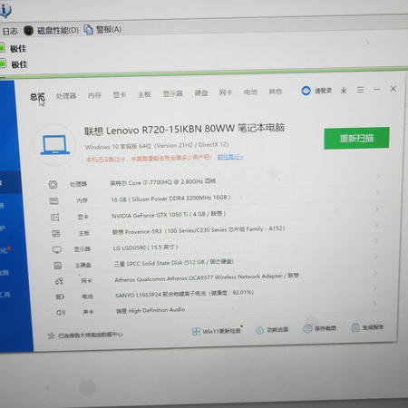Click the laptop computer icon
This screenshot has width=408, height=408.
(x=54, y=145)
